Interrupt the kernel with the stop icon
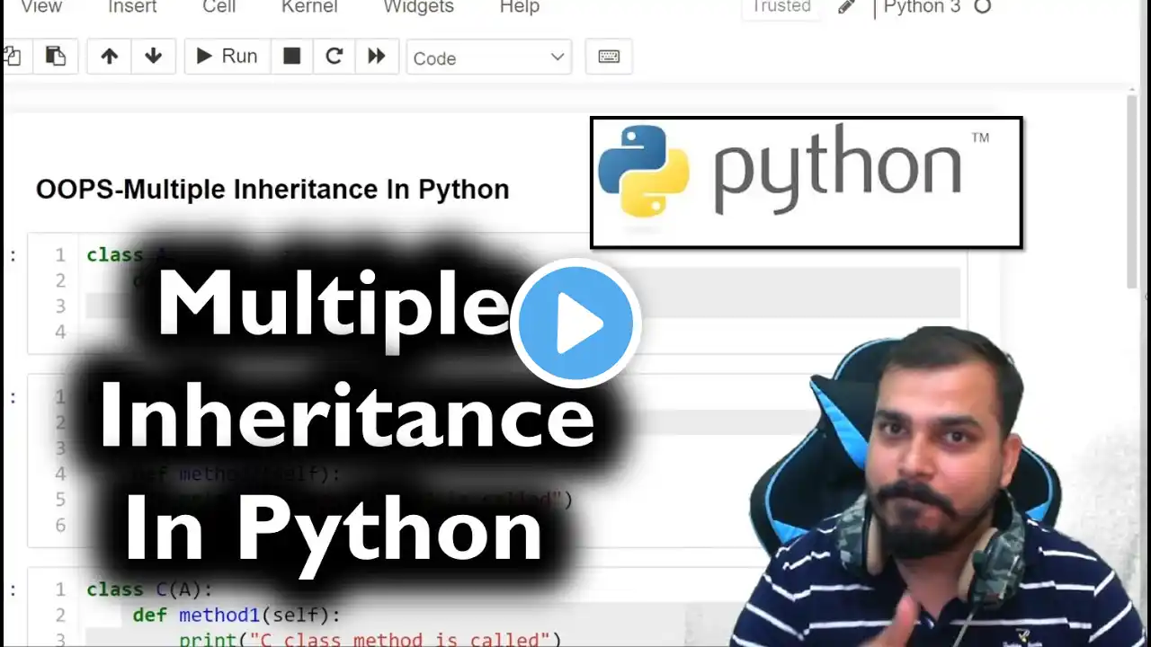The height and width of the screenshot is (647, 1151). click(x=291, y=57)
